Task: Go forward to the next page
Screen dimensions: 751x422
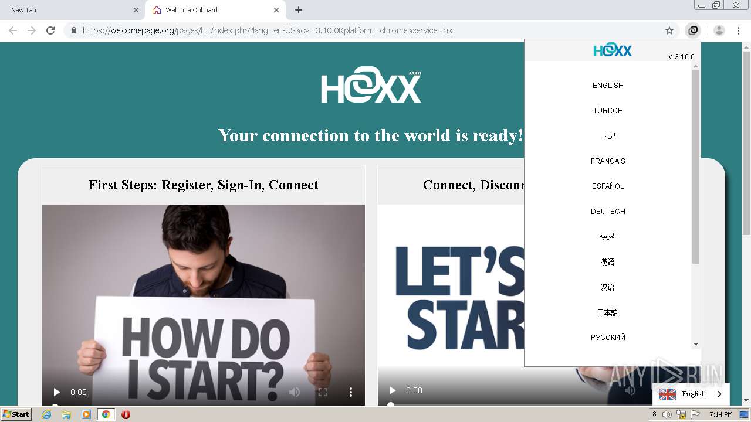Action: [32, 30]
